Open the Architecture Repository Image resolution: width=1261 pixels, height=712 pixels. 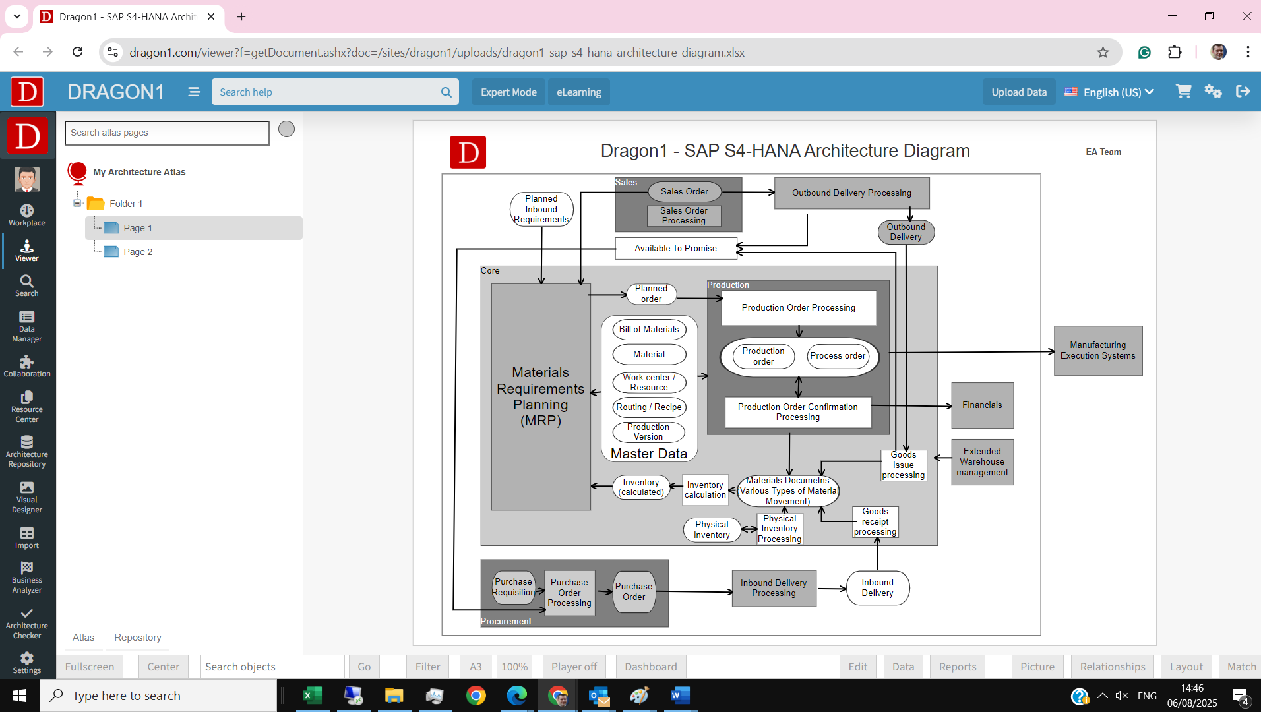coord(26,451)
